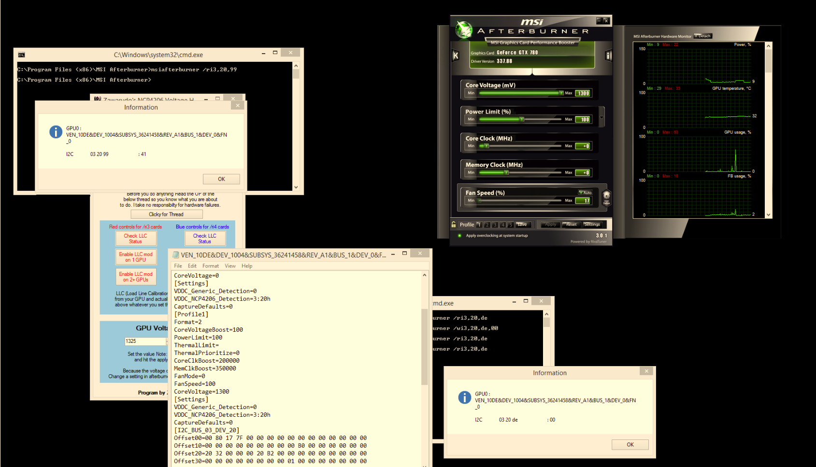Minimize the Notepad window
The image size is (816, 467).
click(393, 253)
